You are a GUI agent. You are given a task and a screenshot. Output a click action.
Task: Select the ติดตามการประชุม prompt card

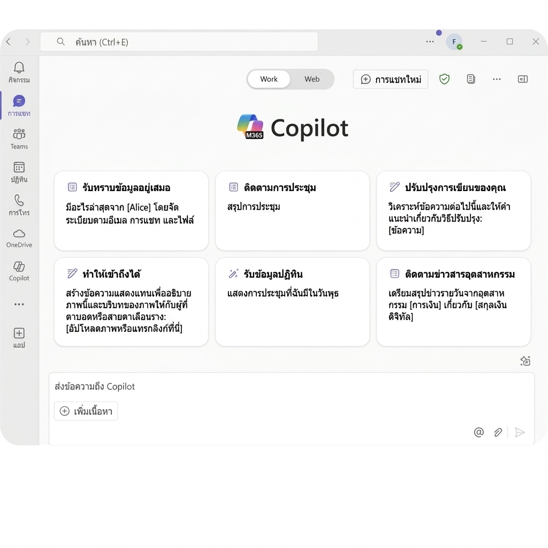[293, 211]
